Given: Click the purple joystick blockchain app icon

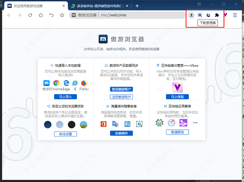Looking at the screenshot, I should [x=183, y=123].
